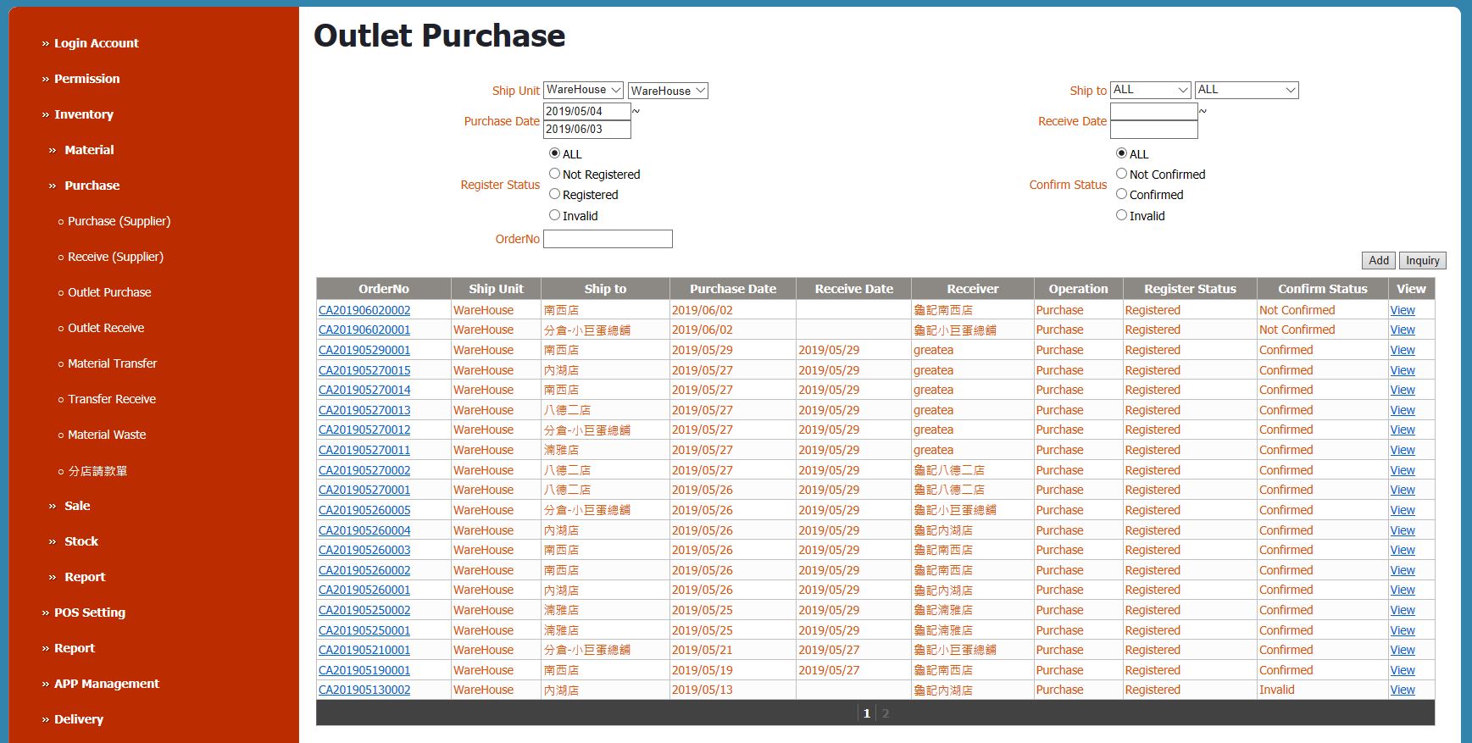Open the Material submenu

coord(89,150)
